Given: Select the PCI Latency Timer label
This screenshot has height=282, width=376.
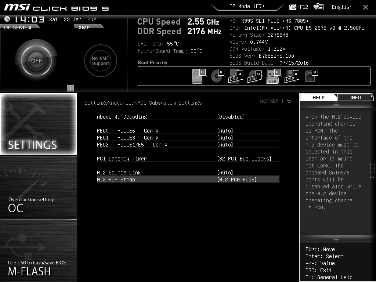Looking at the screenshot, I should click(x=122, y=159).
